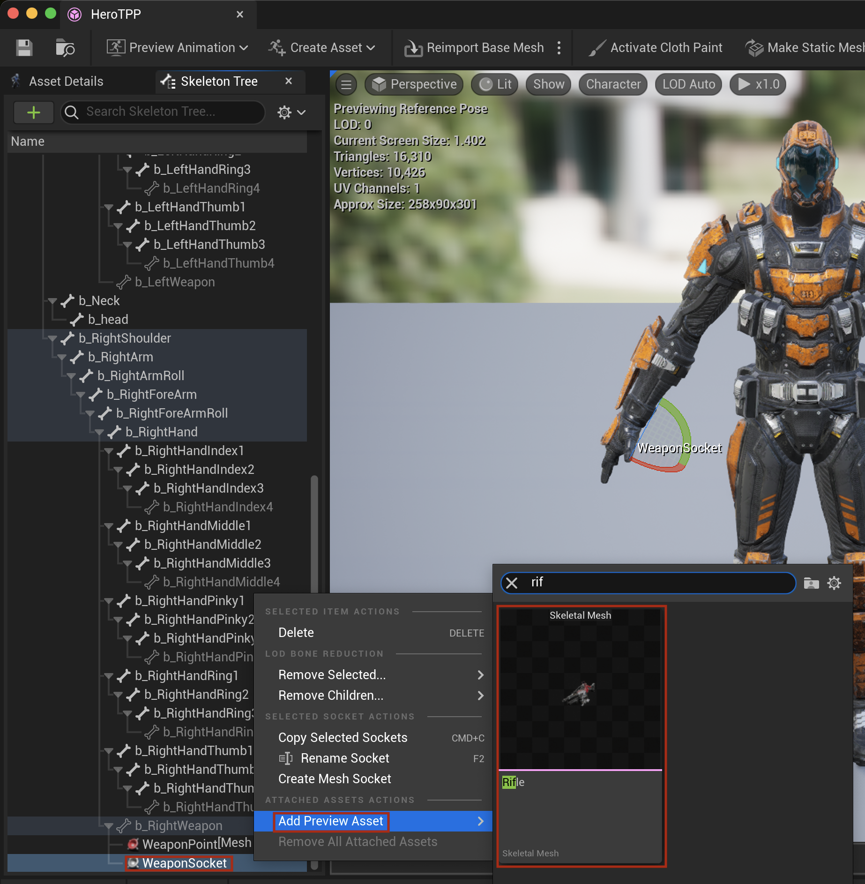Open Remove Selected... submenu
865x884 pixels.
[373, 675]
